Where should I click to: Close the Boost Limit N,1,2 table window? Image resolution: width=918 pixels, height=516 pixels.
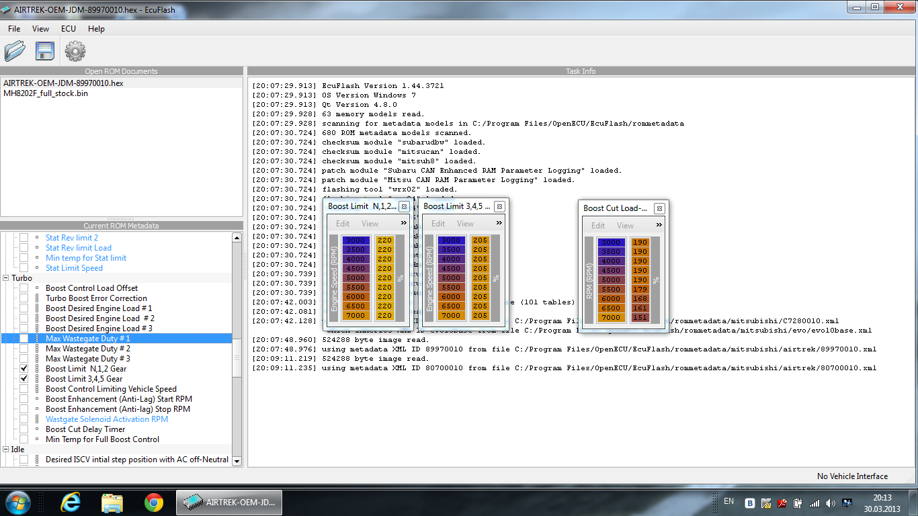[x=404, y=206]
